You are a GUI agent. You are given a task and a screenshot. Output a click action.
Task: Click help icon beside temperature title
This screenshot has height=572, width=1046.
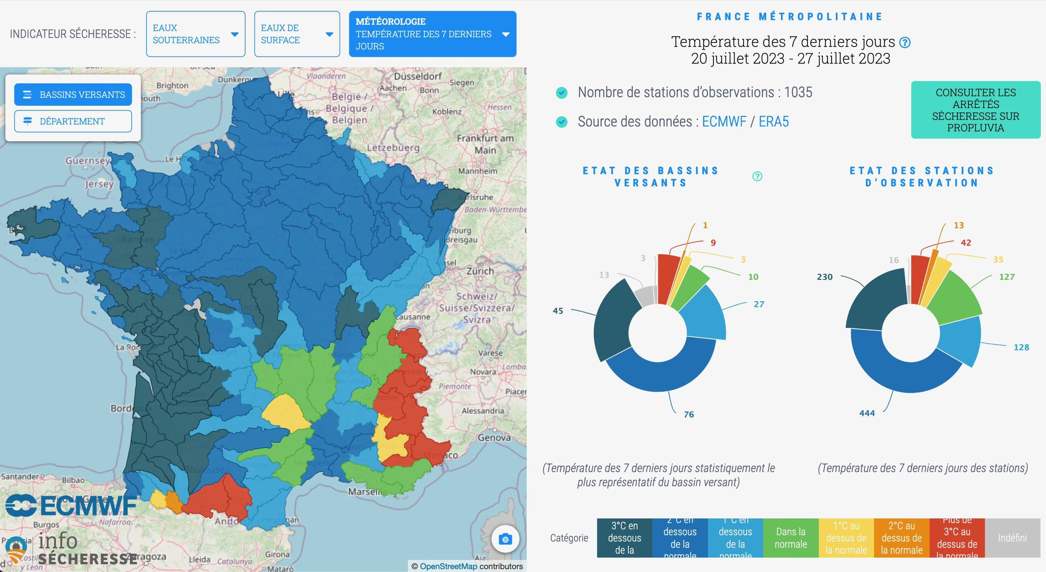(x=905, y=42)
